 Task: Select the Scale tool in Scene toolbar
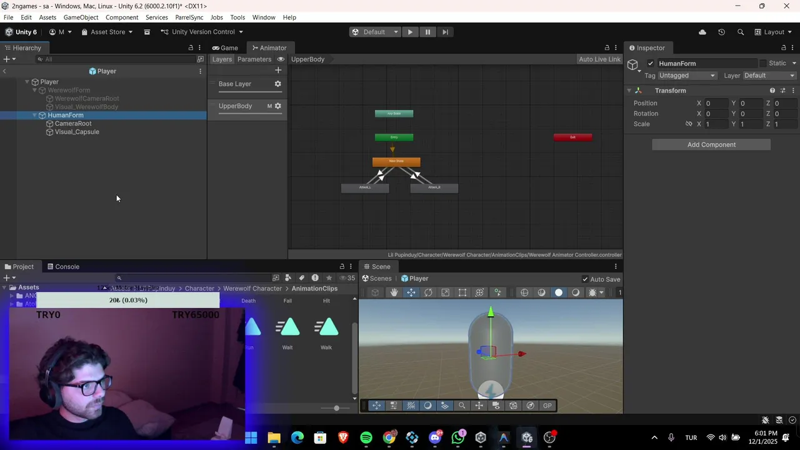(445, 292)
